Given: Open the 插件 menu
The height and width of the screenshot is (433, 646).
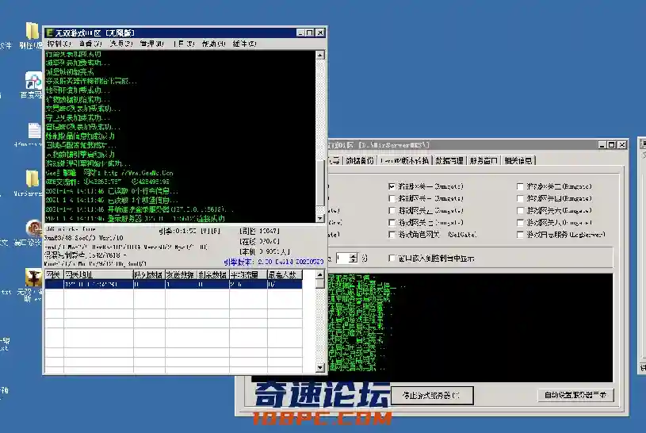Looking at the screenshot, I should click(245, 44).
